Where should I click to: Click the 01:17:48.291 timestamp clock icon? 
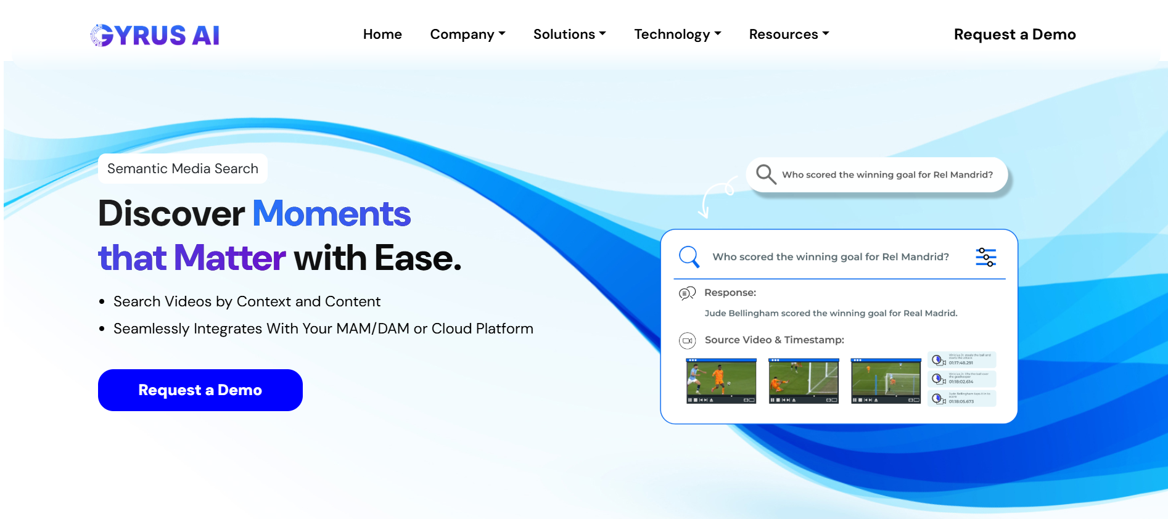click(x=938, y=360)
